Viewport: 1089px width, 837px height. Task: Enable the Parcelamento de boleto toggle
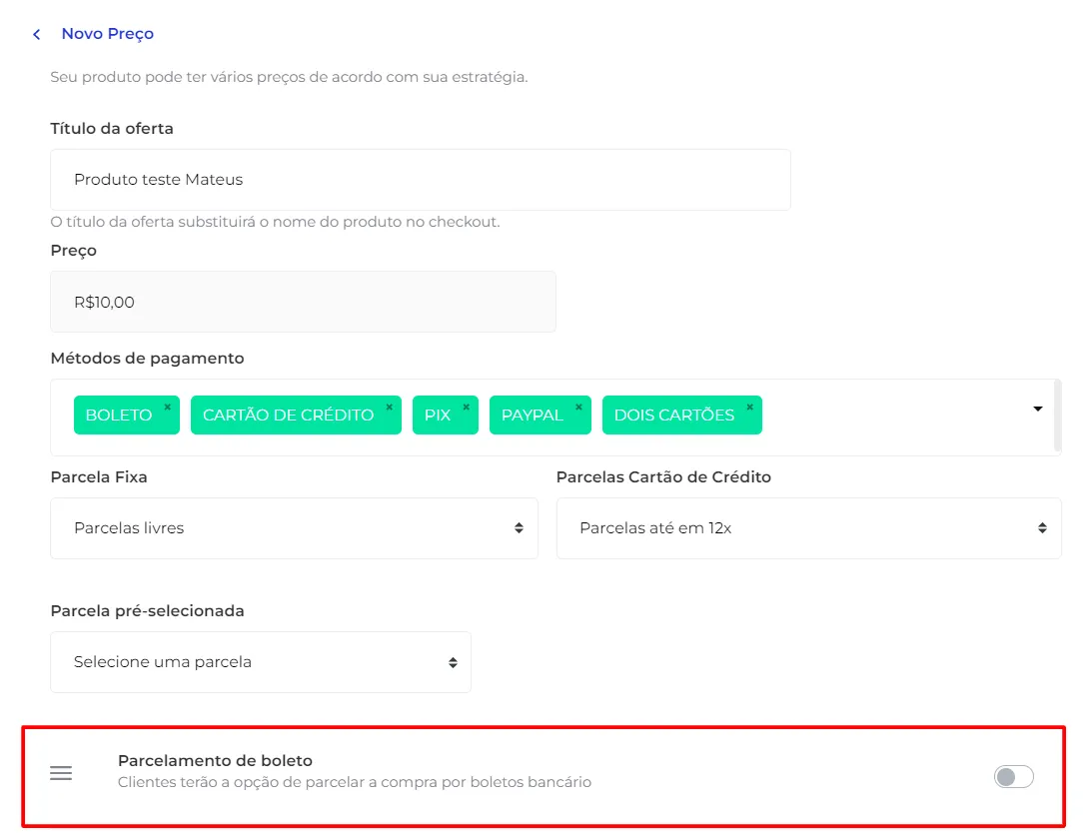[1013, 776]
